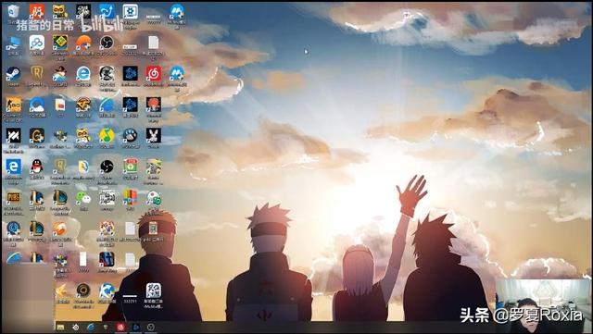Select the colorful puzzle pieces icon
This screenshot has width=593, height=334.
pyautogui.click(x=107, y=229)
